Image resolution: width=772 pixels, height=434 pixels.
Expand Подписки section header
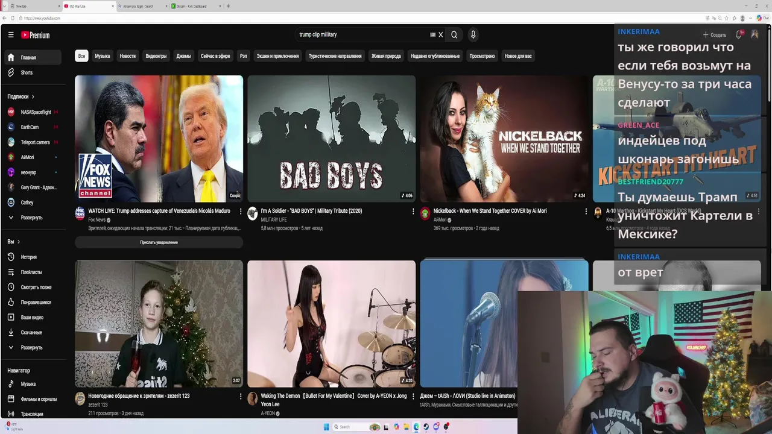point(21,96)
